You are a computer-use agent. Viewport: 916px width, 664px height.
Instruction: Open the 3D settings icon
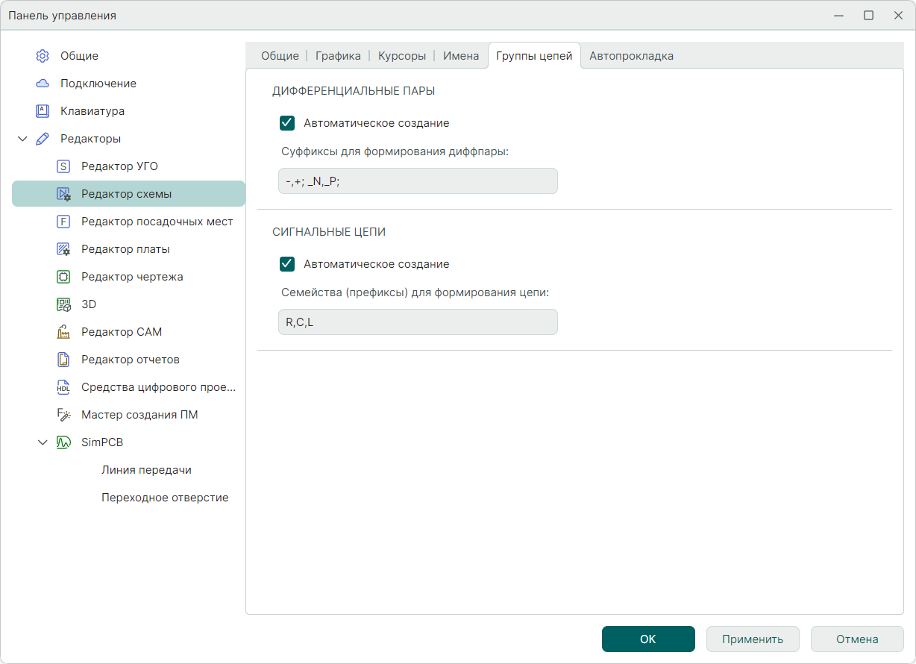tap(63, 304)
